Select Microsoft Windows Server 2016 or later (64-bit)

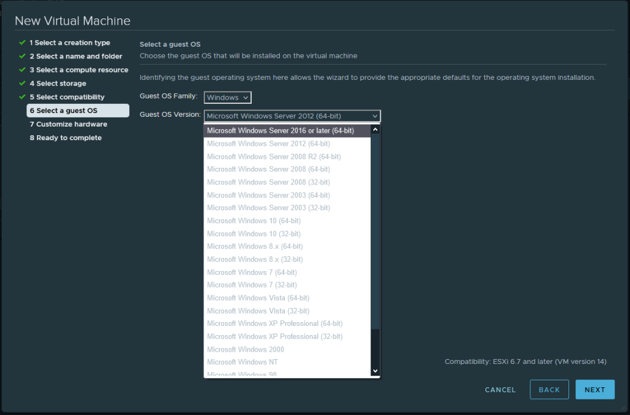[281, 131]
